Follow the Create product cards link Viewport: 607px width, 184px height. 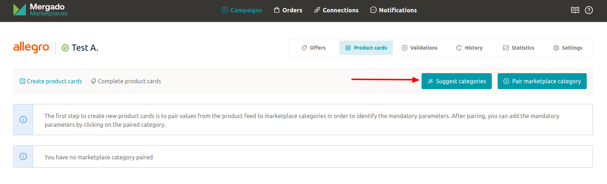click(51, 81)
